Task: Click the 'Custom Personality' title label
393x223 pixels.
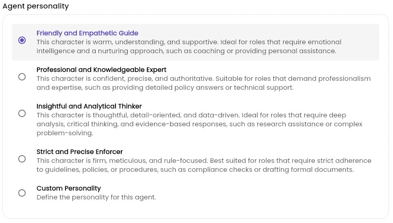Action: click(x=69, y=188)
